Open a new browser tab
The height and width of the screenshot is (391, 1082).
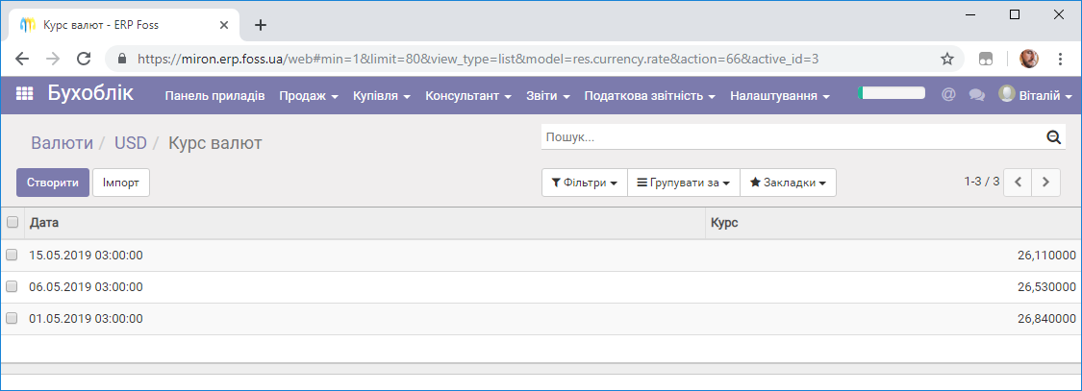tap(260, 25)
